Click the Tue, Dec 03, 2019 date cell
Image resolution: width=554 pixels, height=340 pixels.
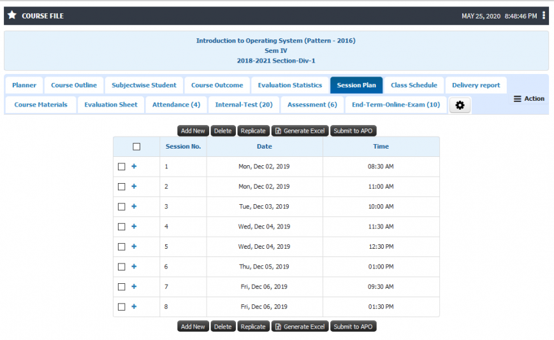point(264,207)
